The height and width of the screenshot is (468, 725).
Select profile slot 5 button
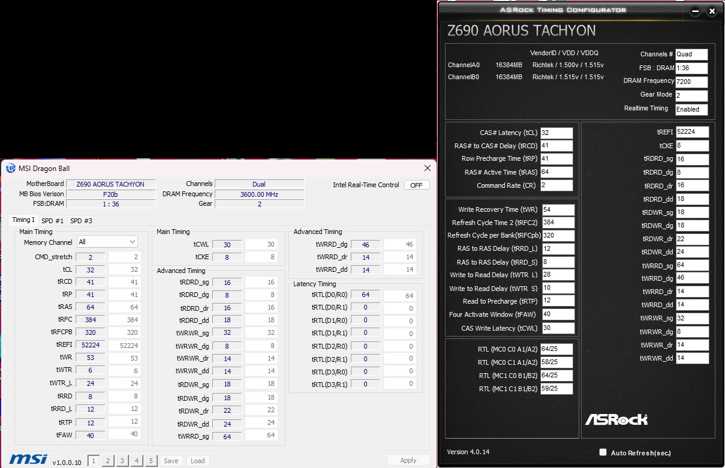(151, 461)
